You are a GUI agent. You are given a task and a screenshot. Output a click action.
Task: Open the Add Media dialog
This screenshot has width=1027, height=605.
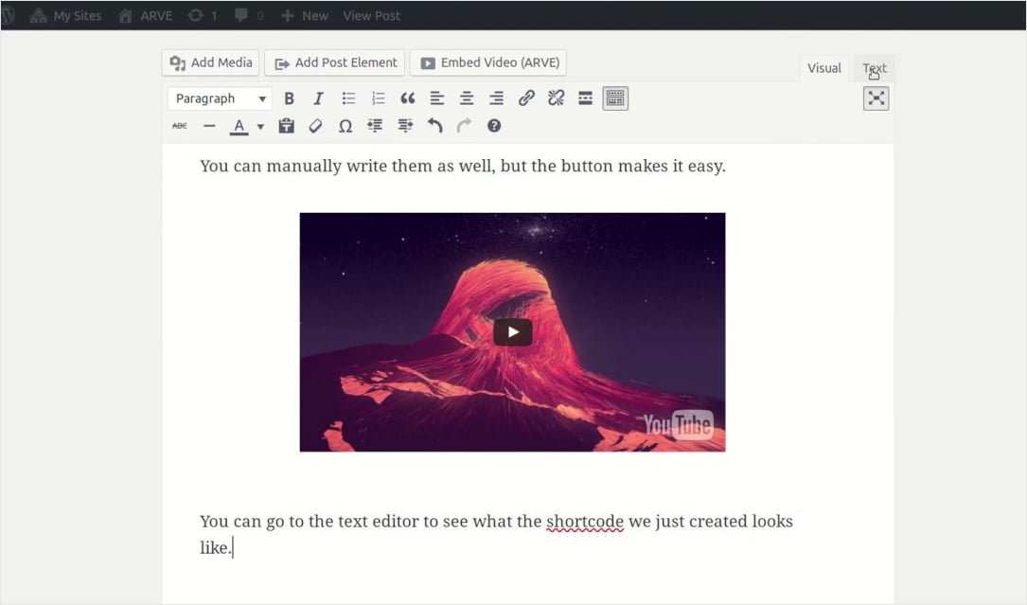click(x=210, y=62)
